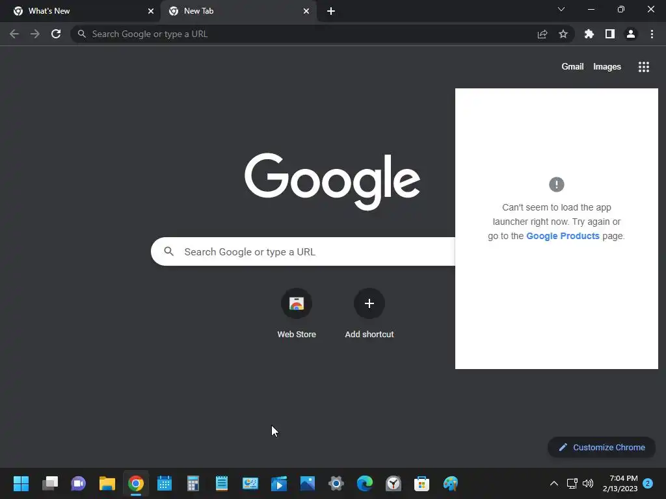Open Gmail link
This screenshot has width=666, height=499.
click(572, 67)
